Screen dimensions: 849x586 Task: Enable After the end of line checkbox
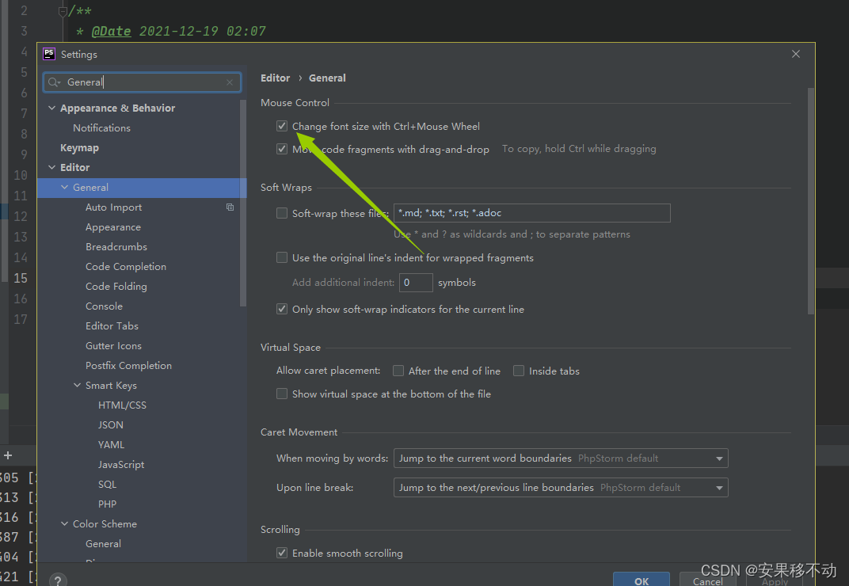coord(398,371)
